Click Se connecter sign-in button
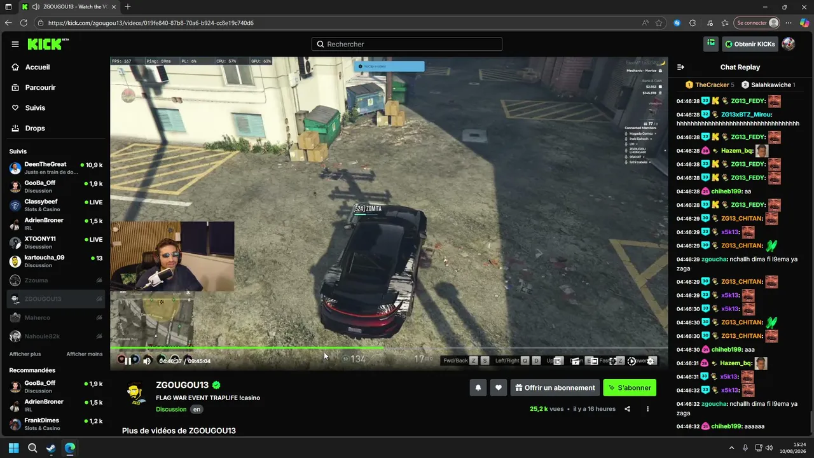Image resolution: width=814 pixels, height=458 pixels. tap(757, 23)
